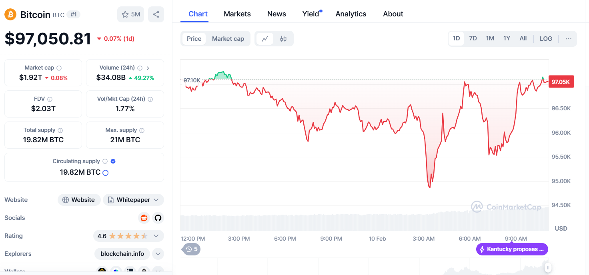
Task: Toggle chart to Market cap view
Action: (x=228, y=39)
